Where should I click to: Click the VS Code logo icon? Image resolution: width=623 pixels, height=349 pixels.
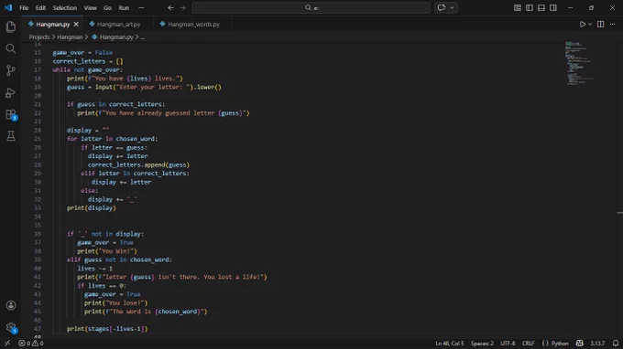coord(8,7)
